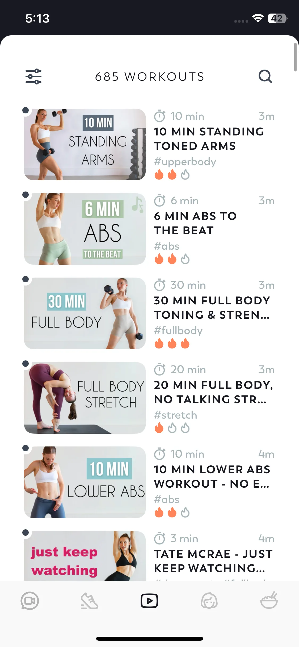
Task: Open 10 Min Lower Abs Workout title
Action: click(x=212, y=476)
